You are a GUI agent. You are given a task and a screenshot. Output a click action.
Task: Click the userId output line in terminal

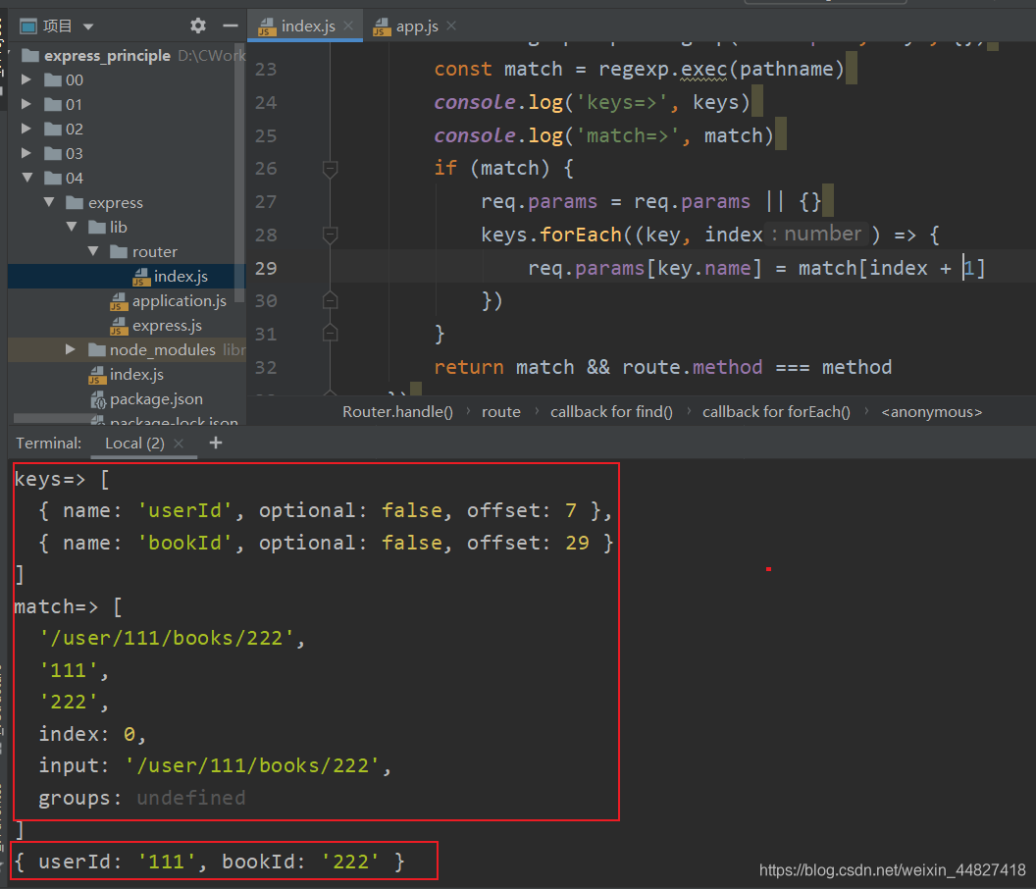[208, 862]
